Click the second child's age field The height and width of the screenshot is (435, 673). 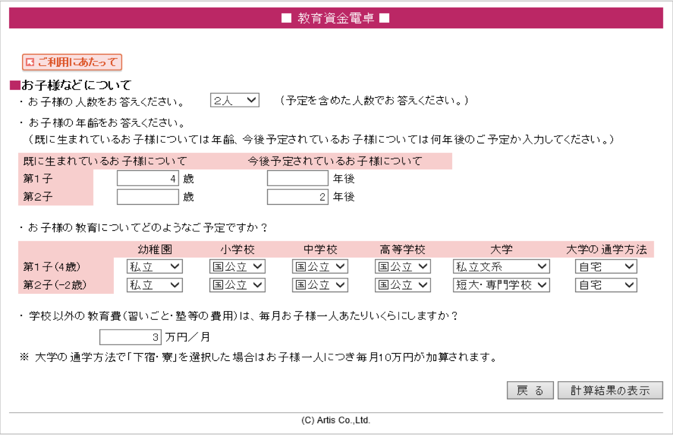click(x=147, y=197)
